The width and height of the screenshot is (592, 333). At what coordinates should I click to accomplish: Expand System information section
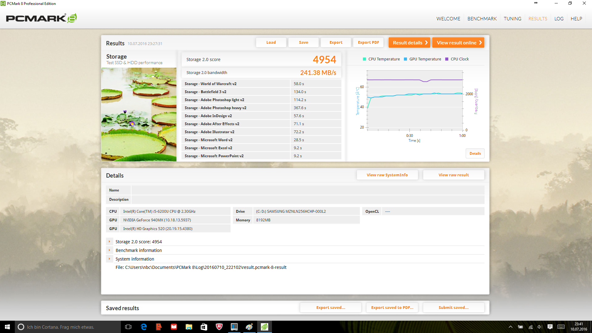tap(109, 259)
